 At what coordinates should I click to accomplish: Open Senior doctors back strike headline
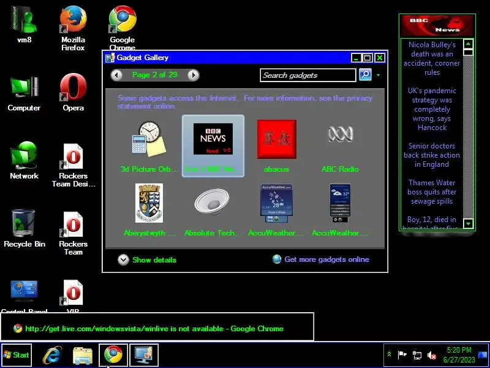point(432,155)
